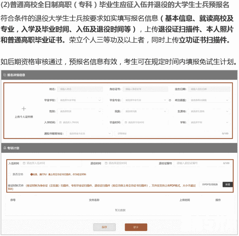
Task: Tick the 是否立功 checkbox
Action: pos(10,174)
